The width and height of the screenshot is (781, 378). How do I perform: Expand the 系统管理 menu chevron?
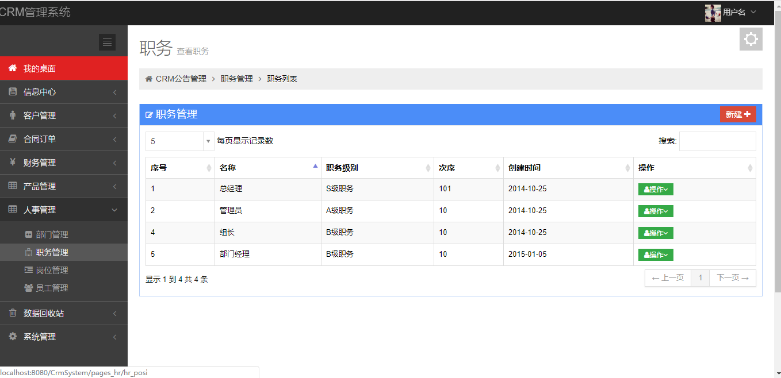pyautogui.click(x=114, y=337)
